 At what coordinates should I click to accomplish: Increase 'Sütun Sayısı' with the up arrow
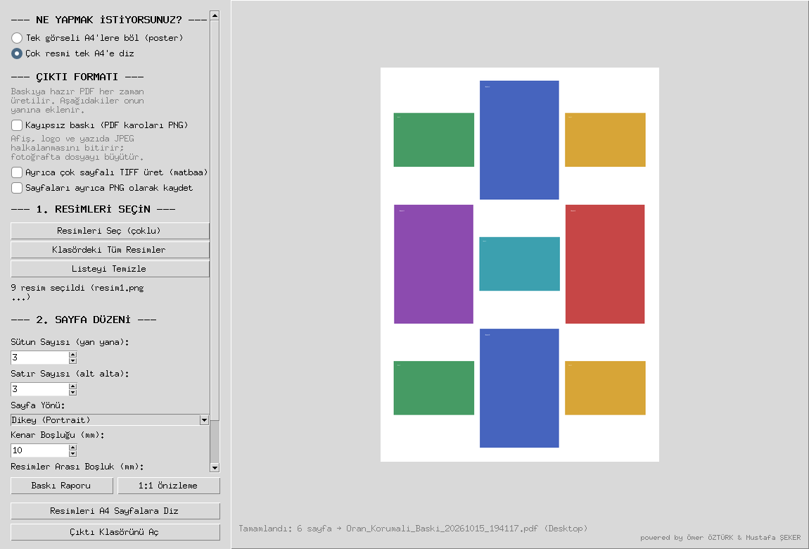pos(72,354)
